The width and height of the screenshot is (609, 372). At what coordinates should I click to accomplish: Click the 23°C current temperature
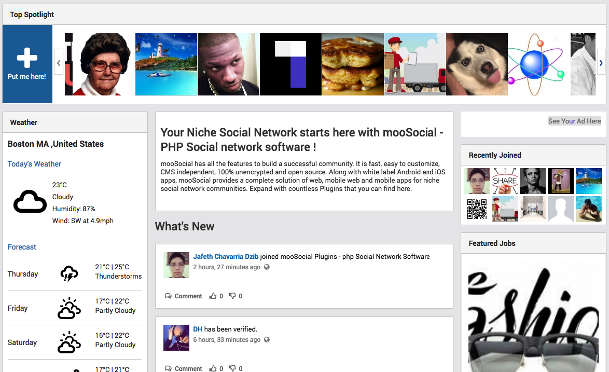(60, 185)
